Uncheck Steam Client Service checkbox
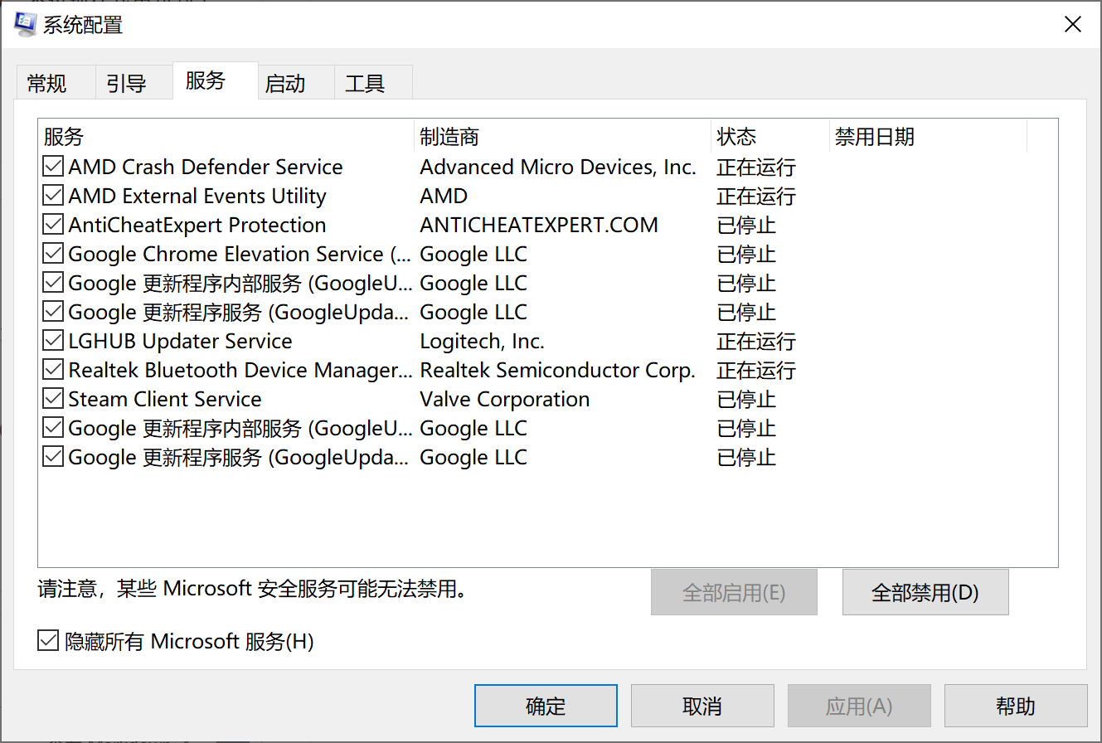The height and width of the screenshot is (743, 1102). (x=53, y=399)
